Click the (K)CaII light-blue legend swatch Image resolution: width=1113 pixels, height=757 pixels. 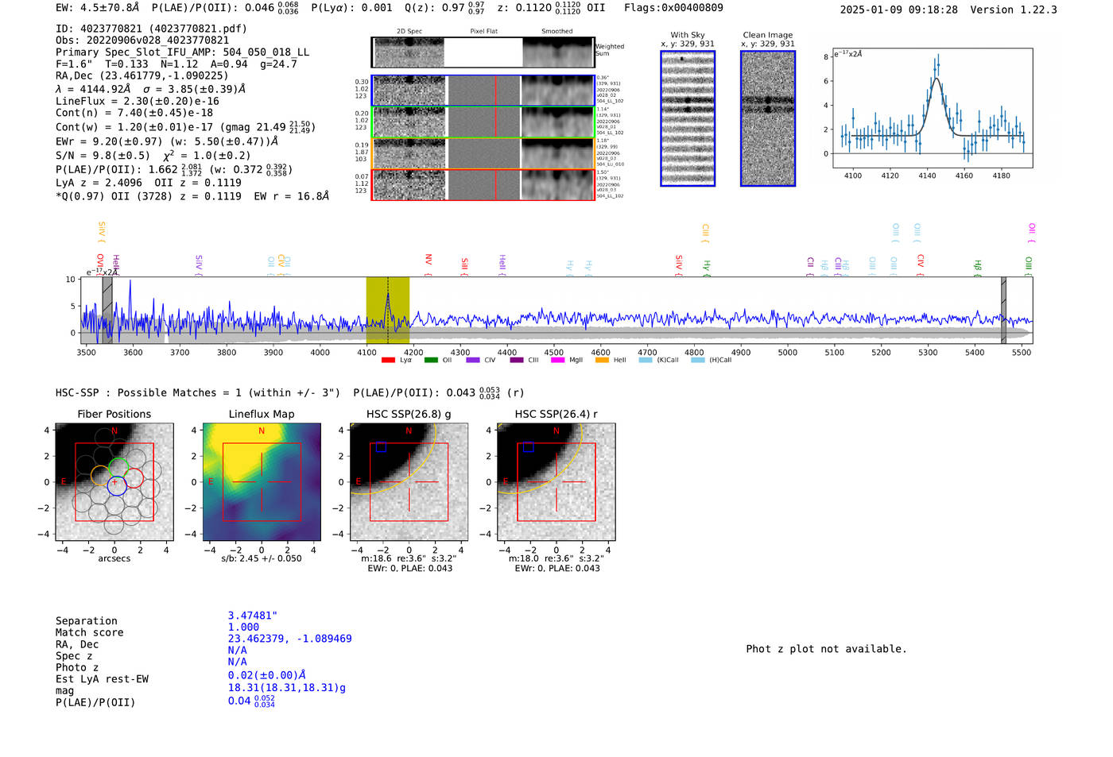[x=645, y=360]
